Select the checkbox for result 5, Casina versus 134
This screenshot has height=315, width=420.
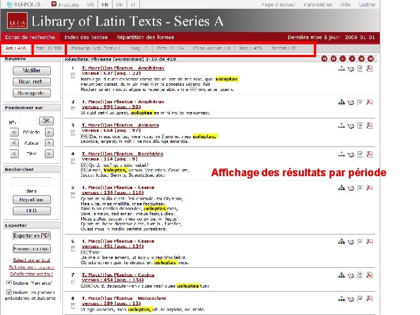tap(73, 195)
